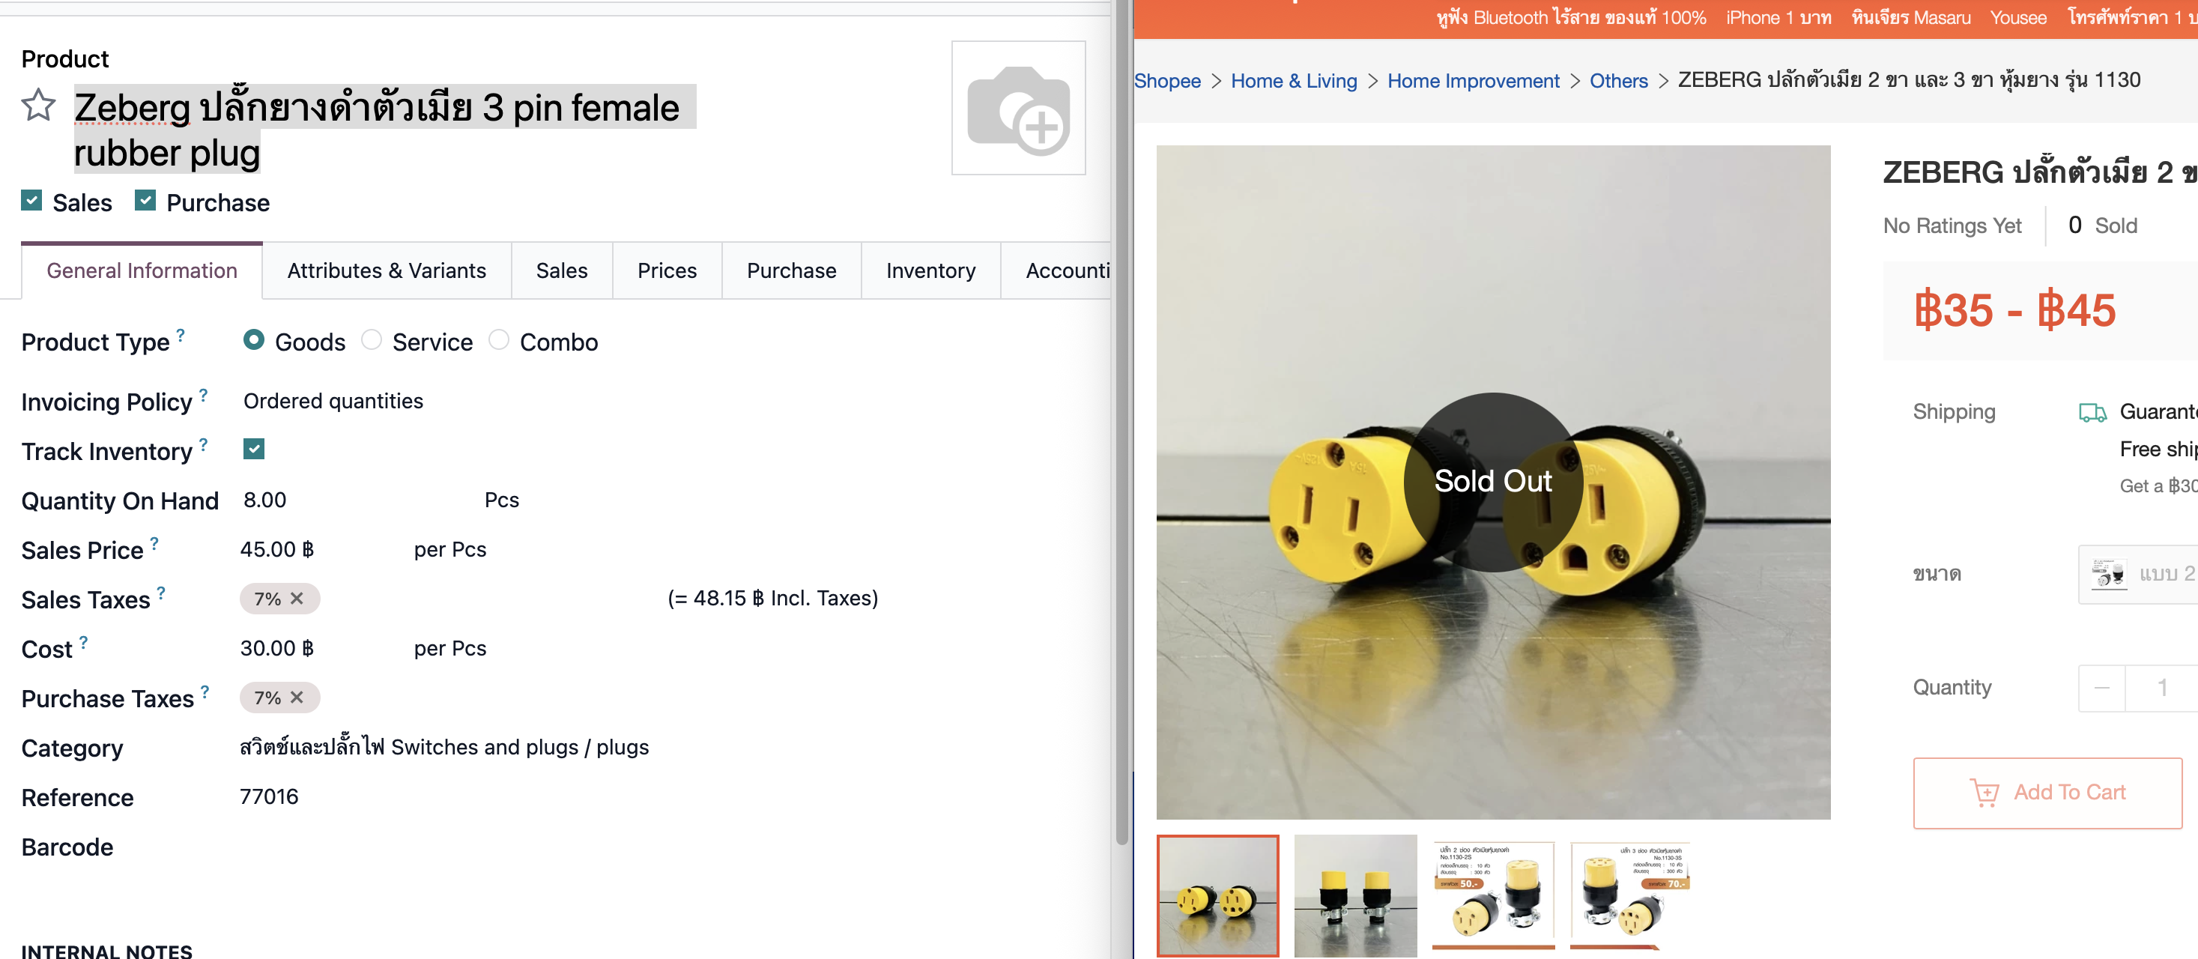2198x959 pixels.
Task: Select the Service product type radio
Action: click(371, 340)
